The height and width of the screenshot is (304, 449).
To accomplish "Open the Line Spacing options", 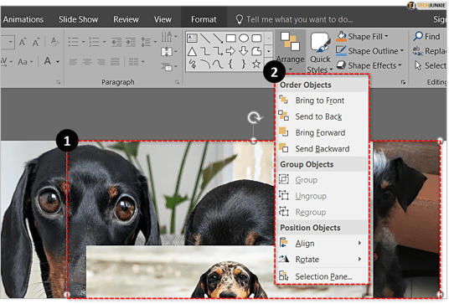I will [148, 42].
